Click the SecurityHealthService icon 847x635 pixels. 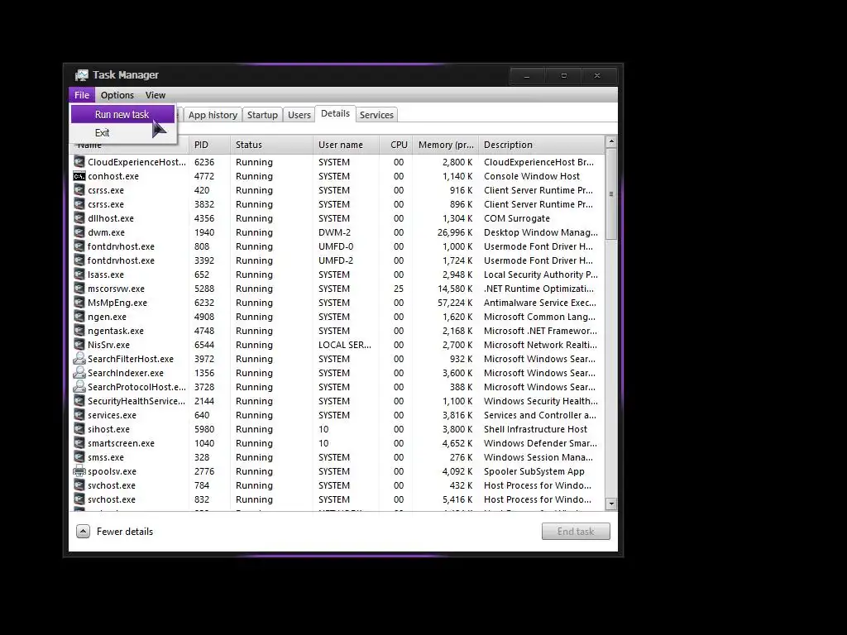(79, 401)
